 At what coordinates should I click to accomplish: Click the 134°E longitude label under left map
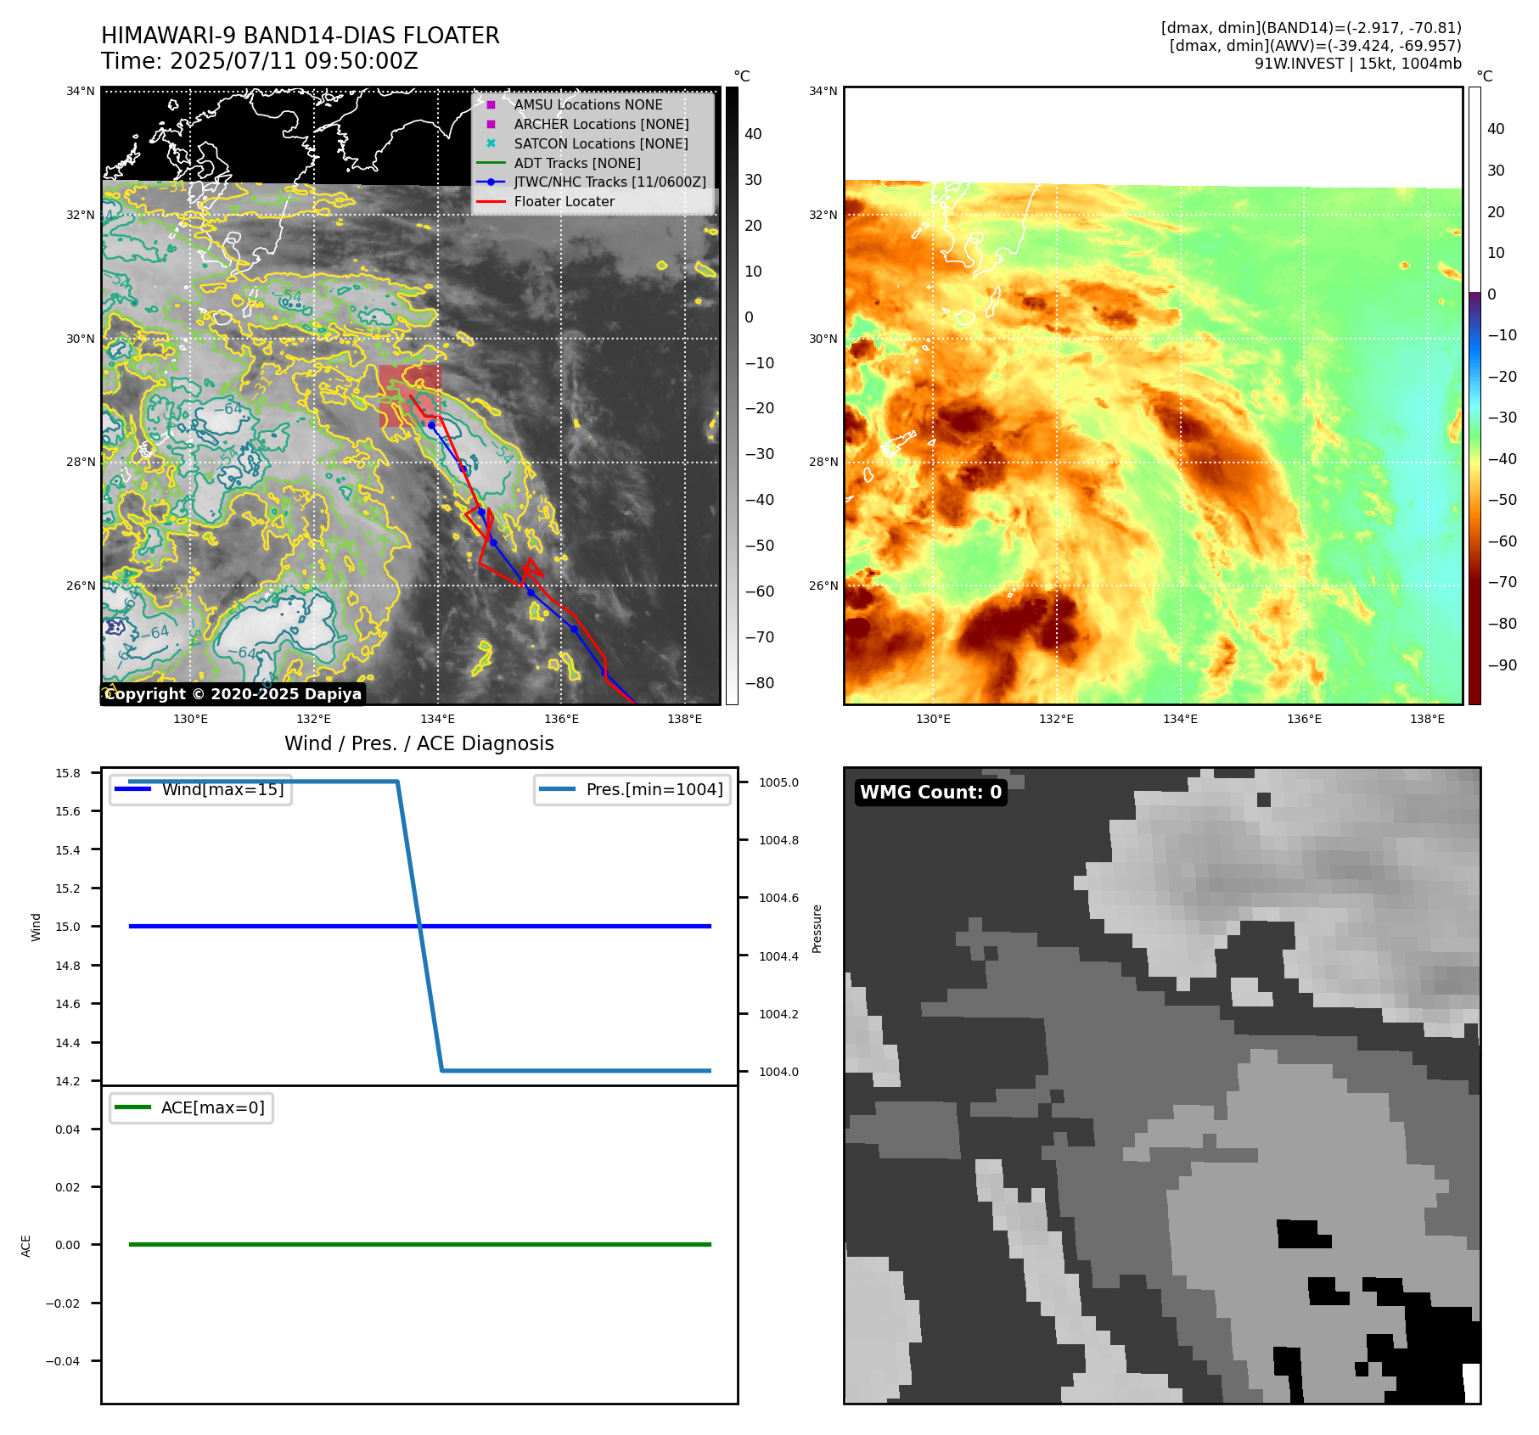coord(438,719)
